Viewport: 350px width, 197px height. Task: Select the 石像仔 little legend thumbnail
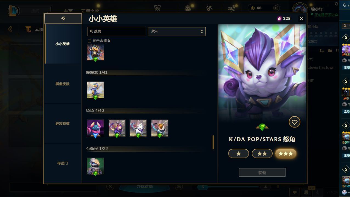95,166
